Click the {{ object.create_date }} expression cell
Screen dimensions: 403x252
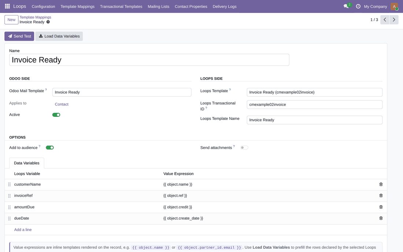point(269,218)
